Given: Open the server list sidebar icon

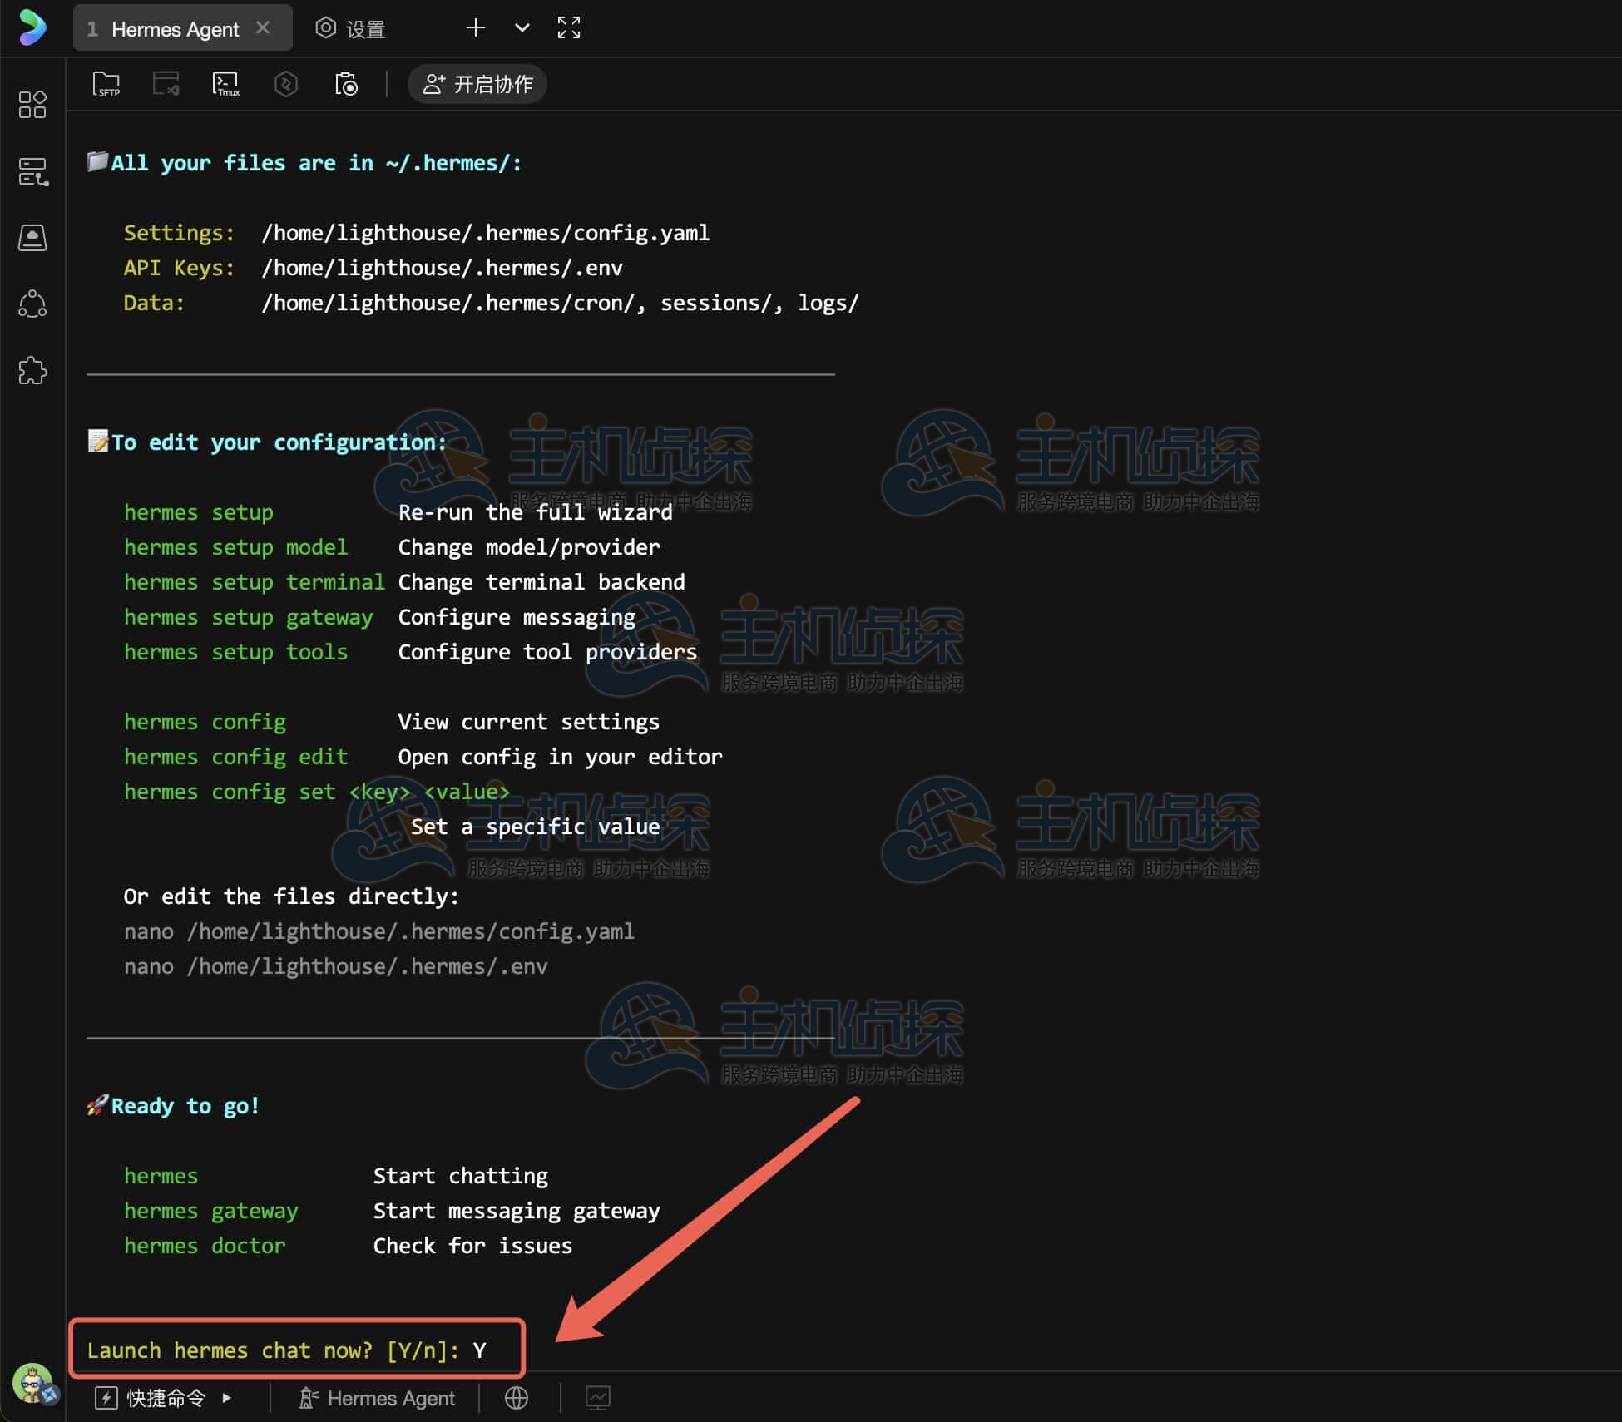Looking at the screenshot, I should [32, 172].
